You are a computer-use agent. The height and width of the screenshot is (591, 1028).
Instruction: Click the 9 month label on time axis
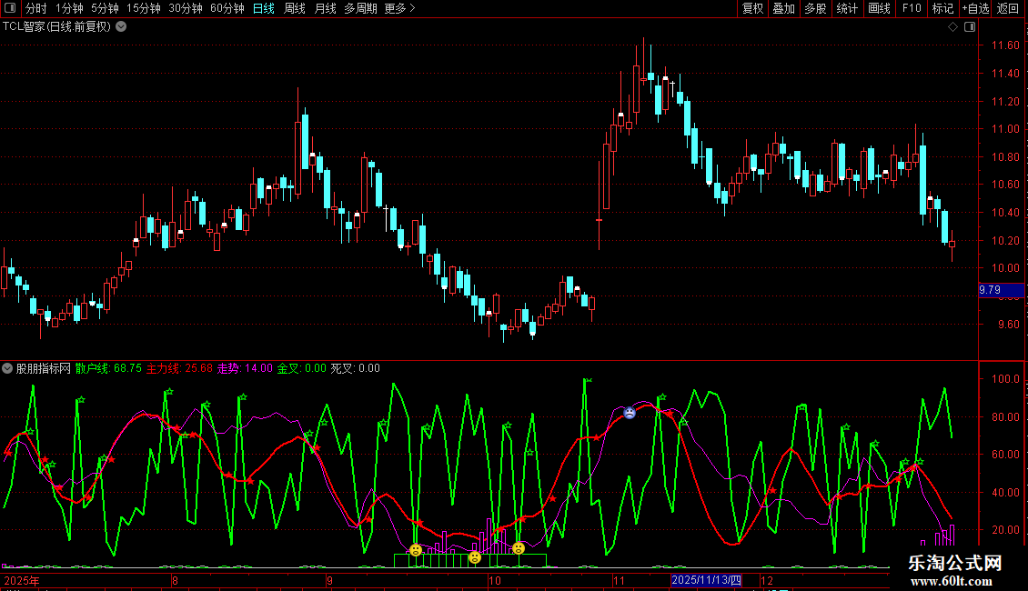[329, 580]
